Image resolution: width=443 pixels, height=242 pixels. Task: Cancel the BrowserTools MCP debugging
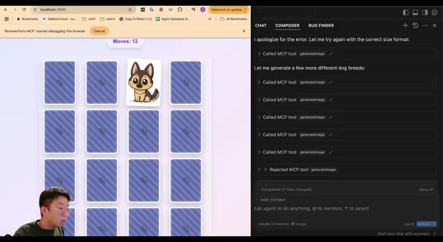(x=99, y=31)
